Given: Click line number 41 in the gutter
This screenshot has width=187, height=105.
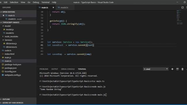Looking at the screenshot, I should click(42, 45).
